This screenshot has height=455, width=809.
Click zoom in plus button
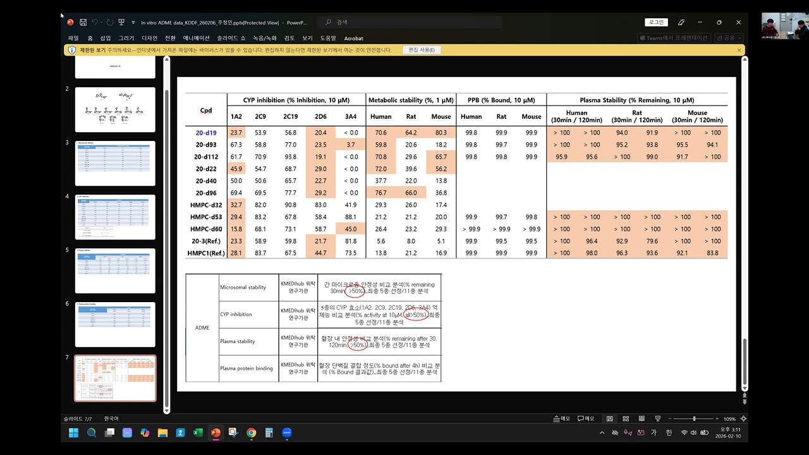point(717,418)
